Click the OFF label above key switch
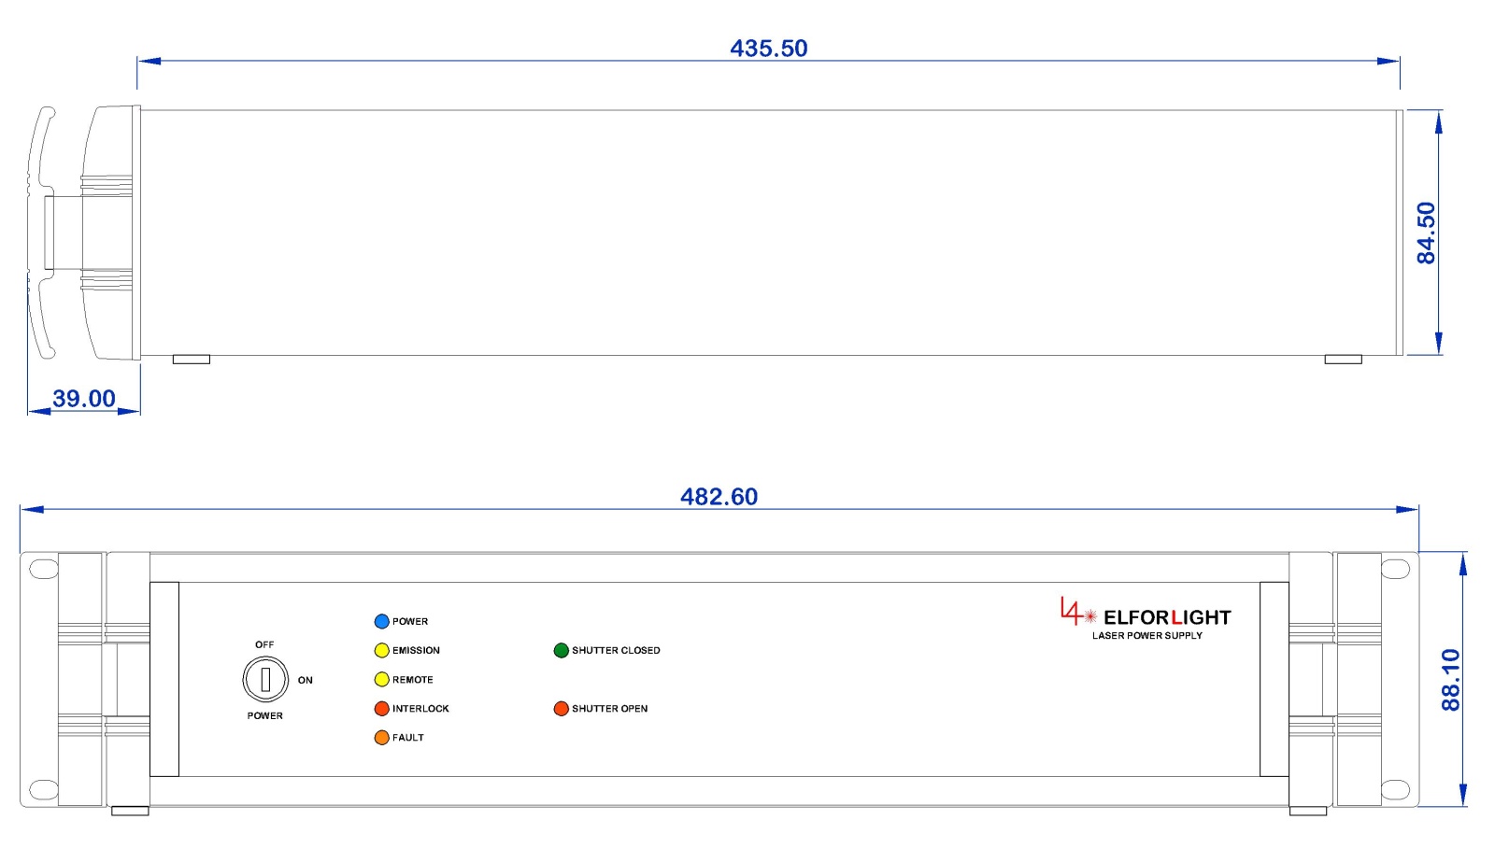 pyautogui.click(x=264, y=644)
